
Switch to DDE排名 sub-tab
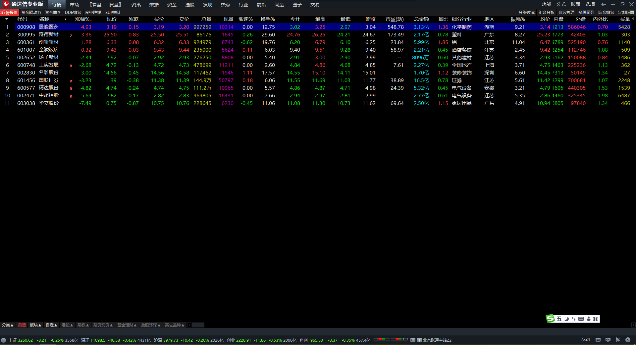click(x=73, y=13)
